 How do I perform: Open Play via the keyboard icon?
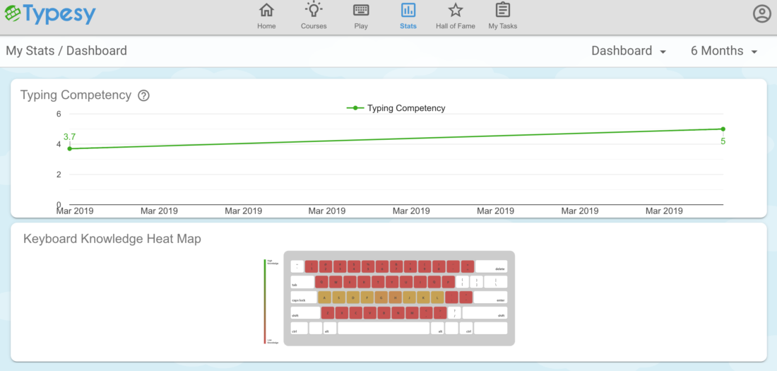(x=361, y=11)
